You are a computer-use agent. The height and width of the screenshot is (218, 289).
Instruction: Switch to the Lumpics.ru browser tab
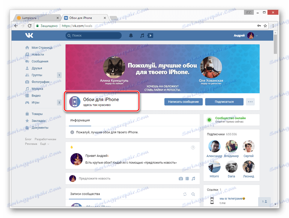click(38, 18)
